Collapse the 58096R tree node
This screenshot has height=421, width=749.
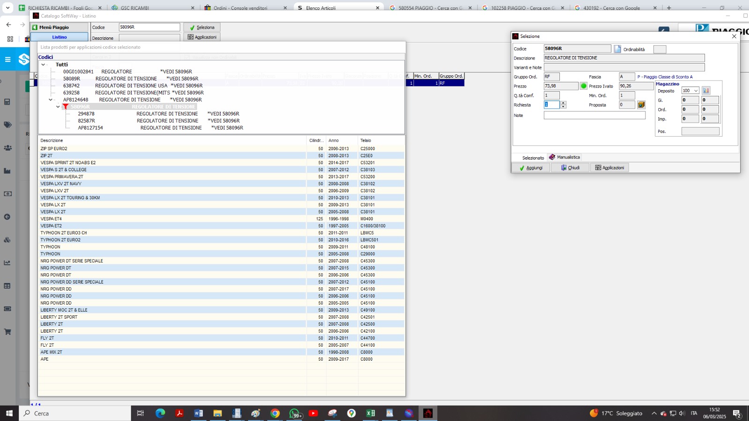tap(58, 107)
